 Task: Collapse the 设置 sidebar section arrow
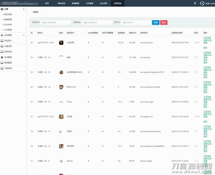[24, 9]
